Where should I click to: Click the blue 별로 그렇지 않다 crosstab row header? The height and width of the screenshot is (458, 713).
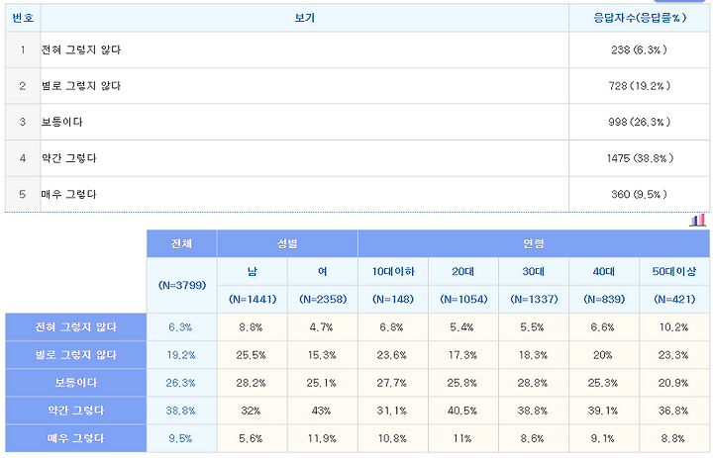coord(76,355)
